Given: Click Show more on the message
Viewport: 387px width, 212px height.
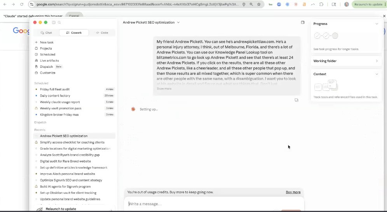Looking at the screenshot, I should point(164,89).
